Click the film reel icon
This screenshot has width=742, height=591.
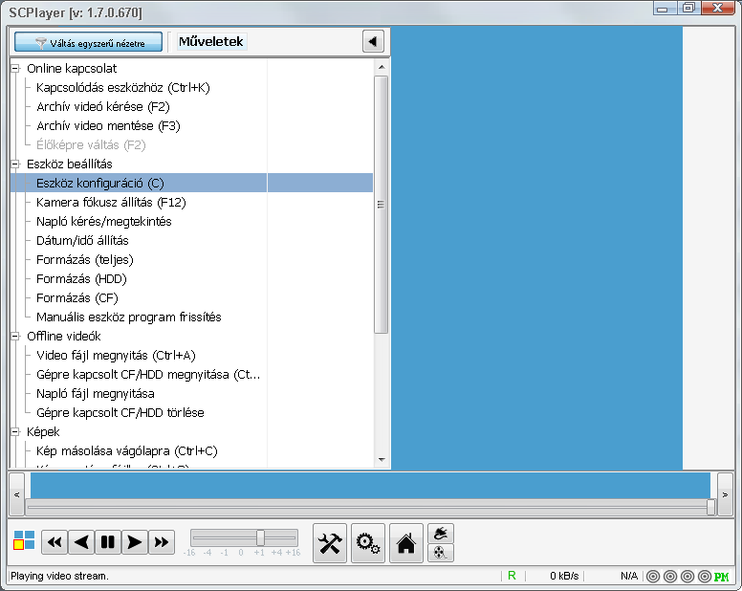441,553
